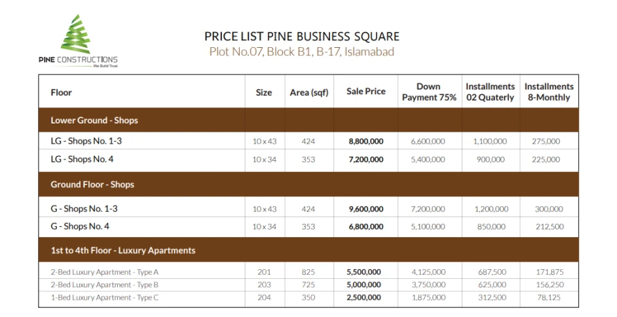Click the 4,125,000 down payment value
The width and height of the screenshot is (617, 317).
[x=428, y=273]
